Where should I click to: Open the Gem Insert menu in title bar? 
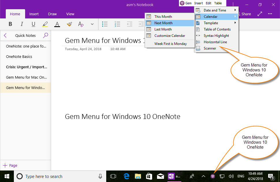coord(199,3)
